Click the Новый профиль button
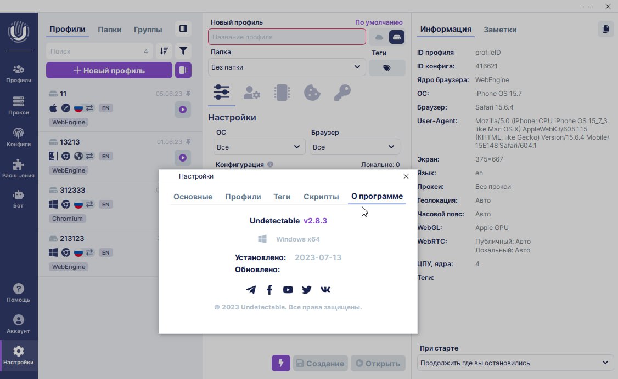The image size is (618, 379). tap(109, 70)
